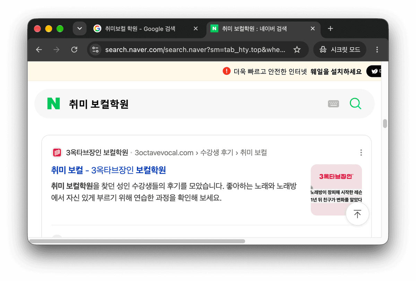Image resolution: width=416 pixels, height=281 pixels.
Task: Click the 더욱 빠르고 안전한 인터넷 banner text
Action: coord(270,71)
